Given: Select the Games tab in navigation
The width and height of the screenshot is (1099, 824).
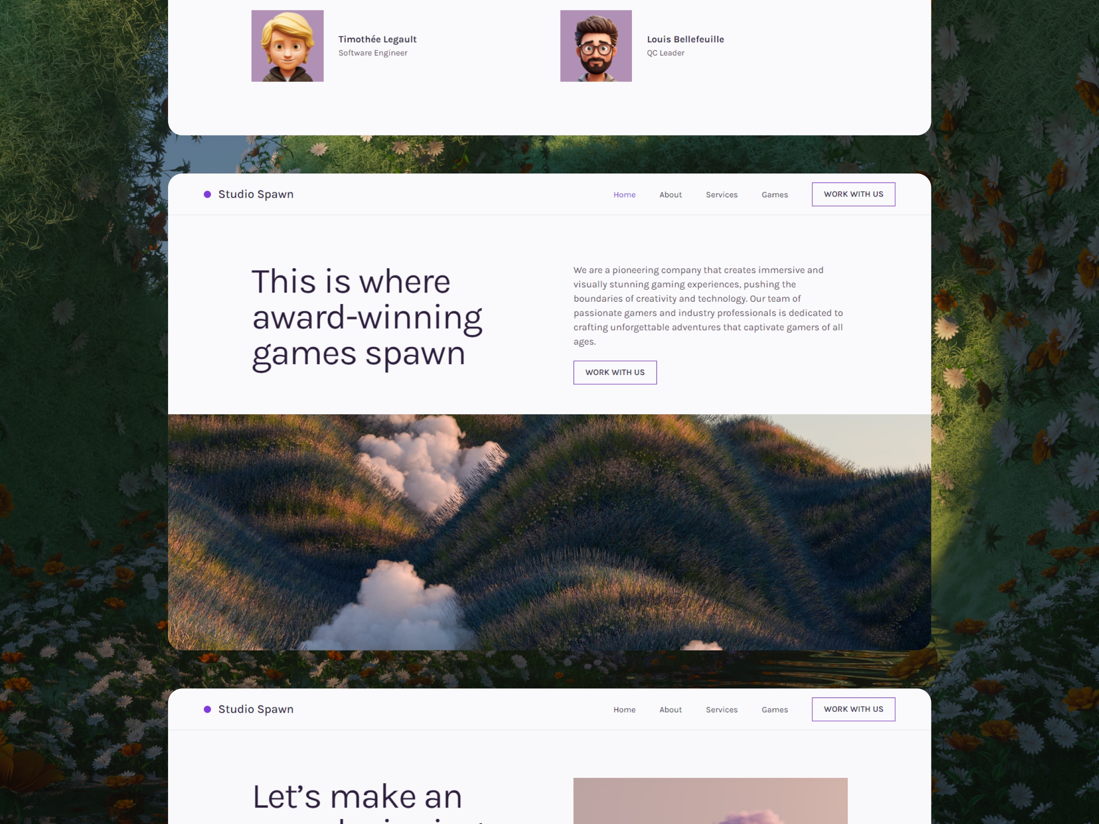Looking at the screenshot, I should [x=774, y=194].
